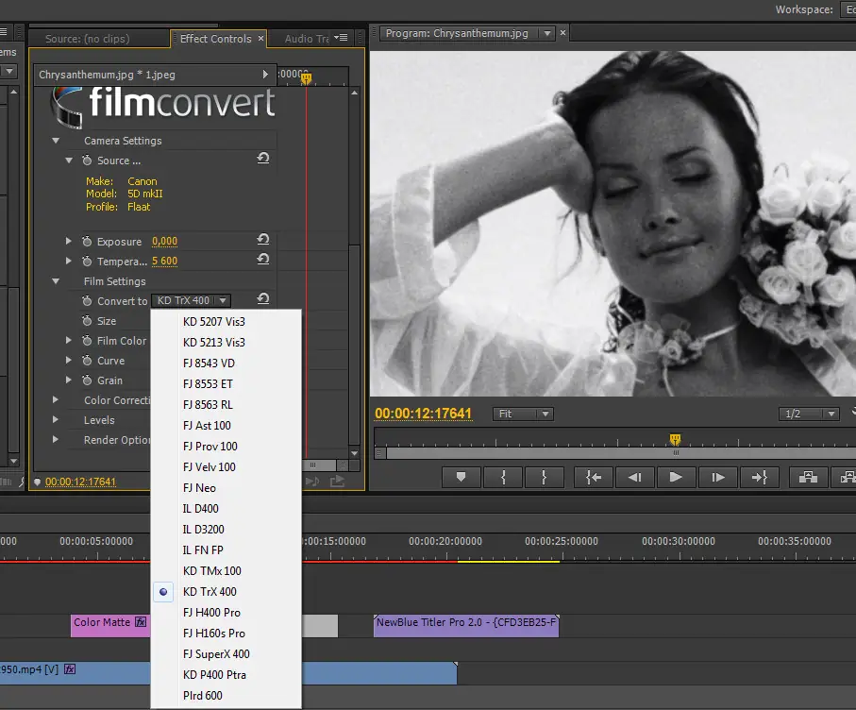Switch to the Audio Track Mixer tab
The width and height of the screenshot is (856, 710).
coord(307,38)
